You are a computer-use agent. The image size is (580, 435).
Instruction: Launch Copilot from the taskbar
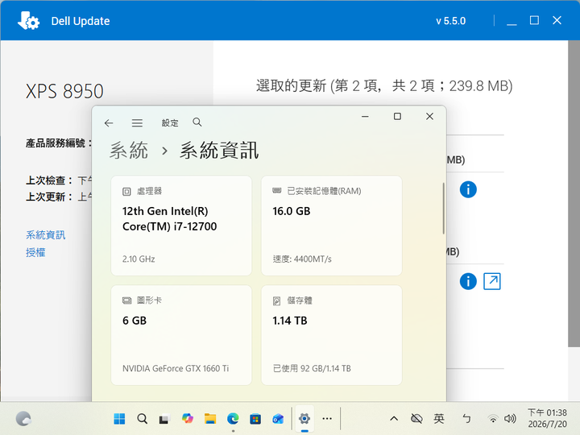(188, 418)
